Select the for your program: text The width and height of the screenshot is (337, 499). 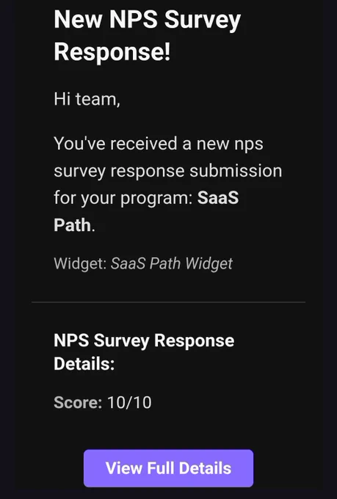tap(123, 198)
